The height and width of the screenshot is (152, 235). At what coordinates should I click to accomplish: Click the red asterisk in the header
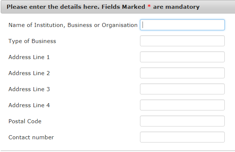click(x=149, y=7)
